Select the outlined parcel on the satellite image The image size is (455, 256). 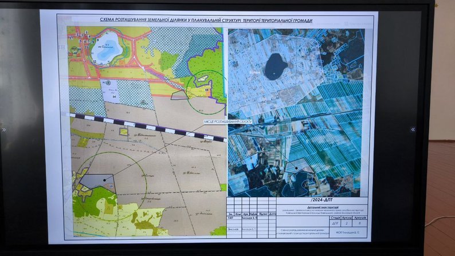300,166
